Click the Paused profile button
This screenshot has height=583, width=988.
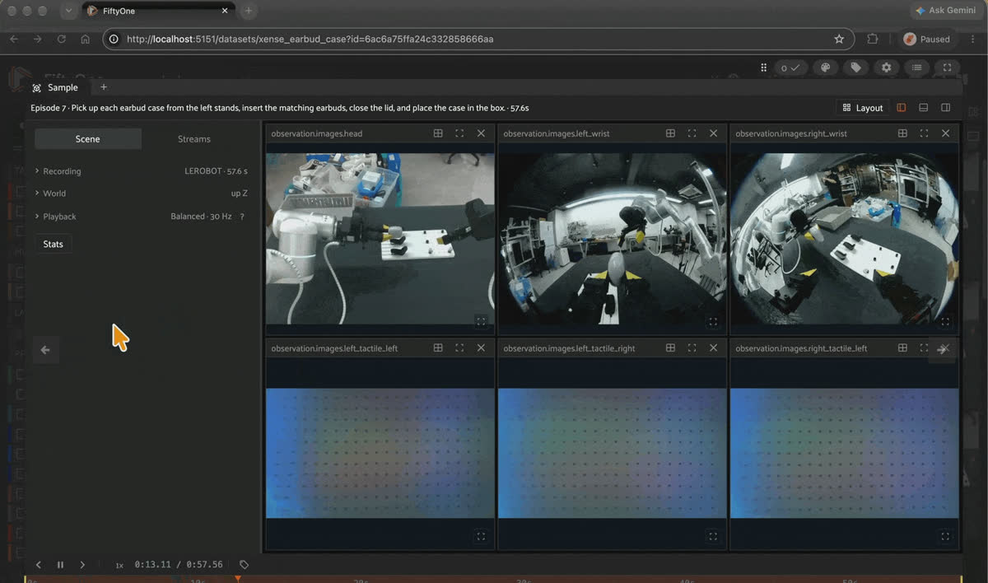pyautogui.click(x=927, y=39)
